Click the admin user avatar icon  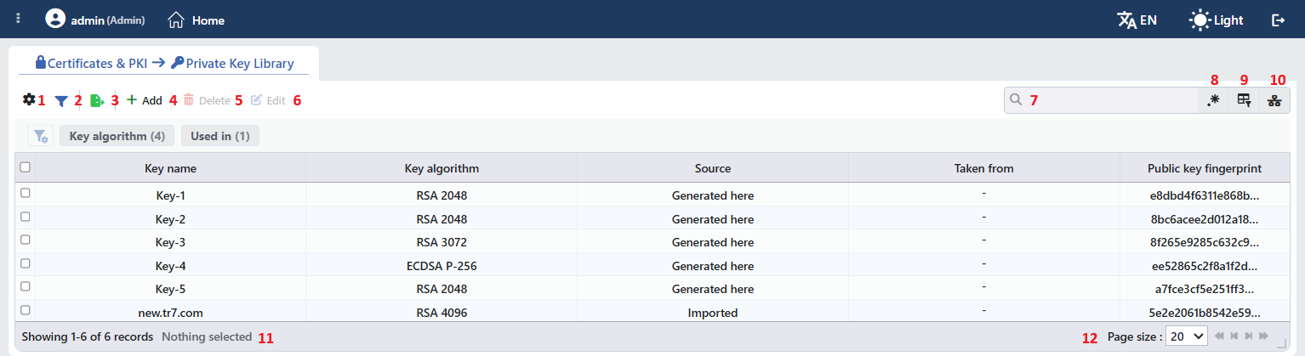click(x=55, y=19)
